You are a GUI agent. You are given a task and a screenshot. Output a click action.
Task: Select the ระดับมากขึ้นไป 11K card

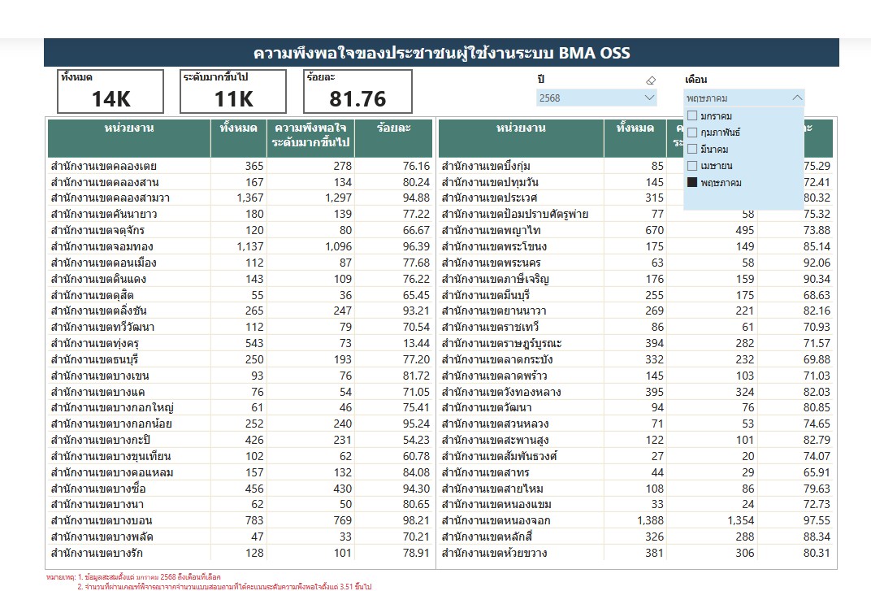(x=233, y=91)
